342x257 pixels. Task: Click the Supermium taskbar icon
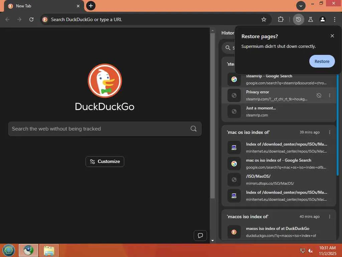pos(28,250)
